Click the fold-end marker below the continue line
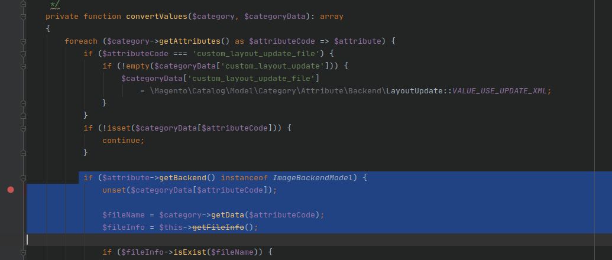 [23, 153]
